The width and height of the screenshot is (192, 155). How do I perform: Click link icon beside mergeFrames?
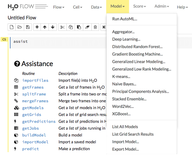(x=16, y=101)
